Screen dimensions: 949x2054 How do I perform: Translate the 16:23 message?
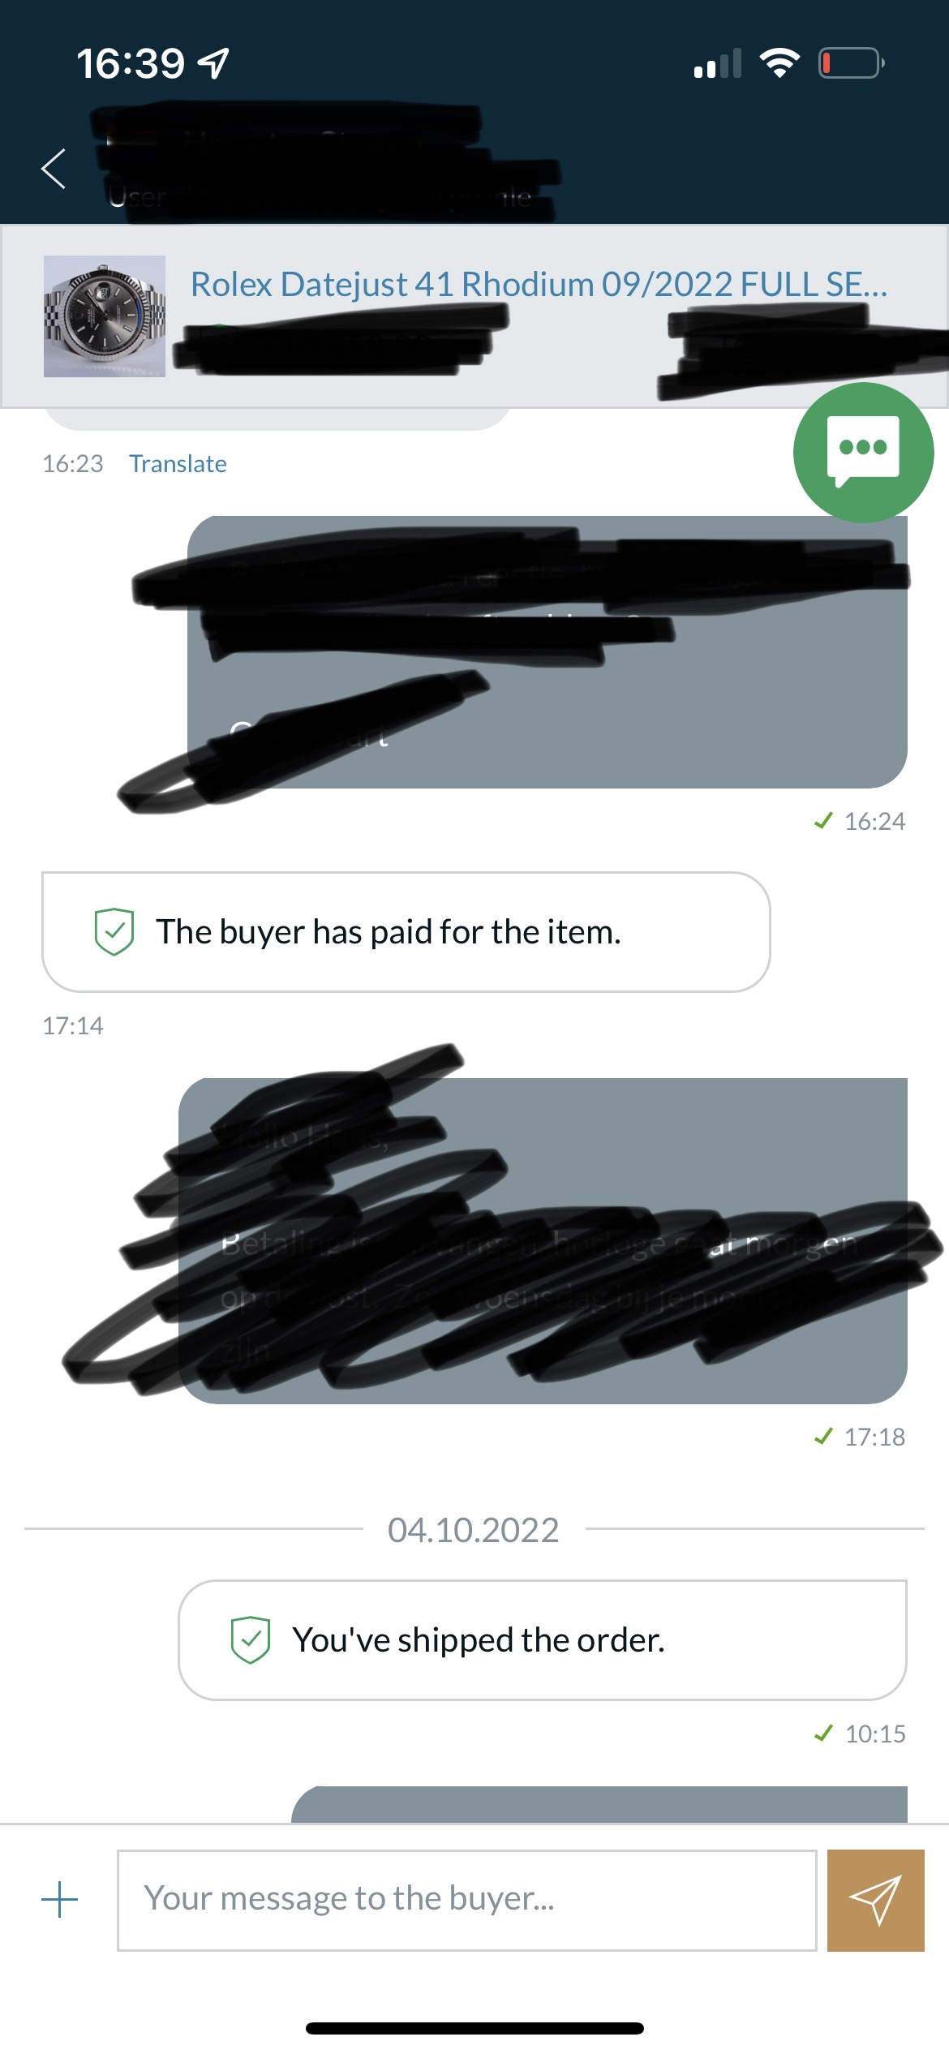178,464
